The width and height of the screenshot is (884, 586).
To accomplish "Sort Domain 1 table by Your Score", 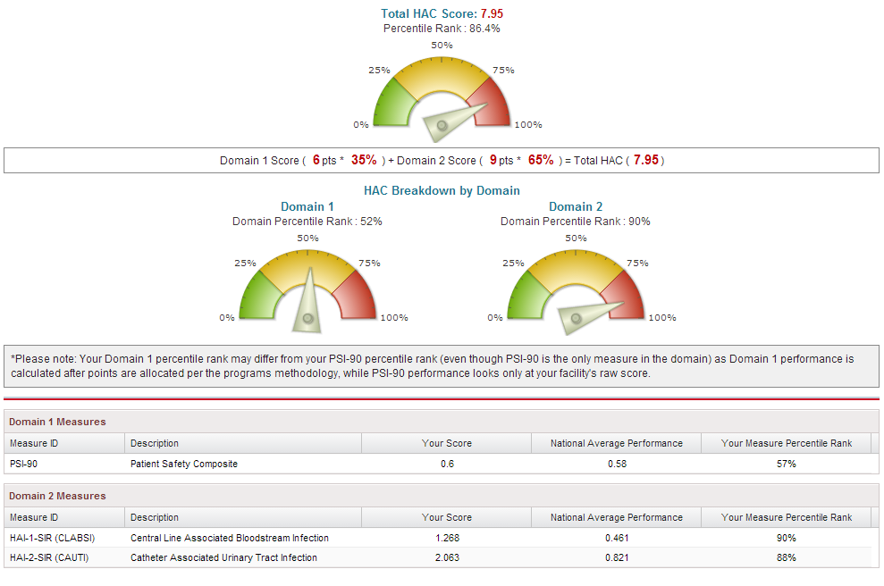I will tap(446, 443).
